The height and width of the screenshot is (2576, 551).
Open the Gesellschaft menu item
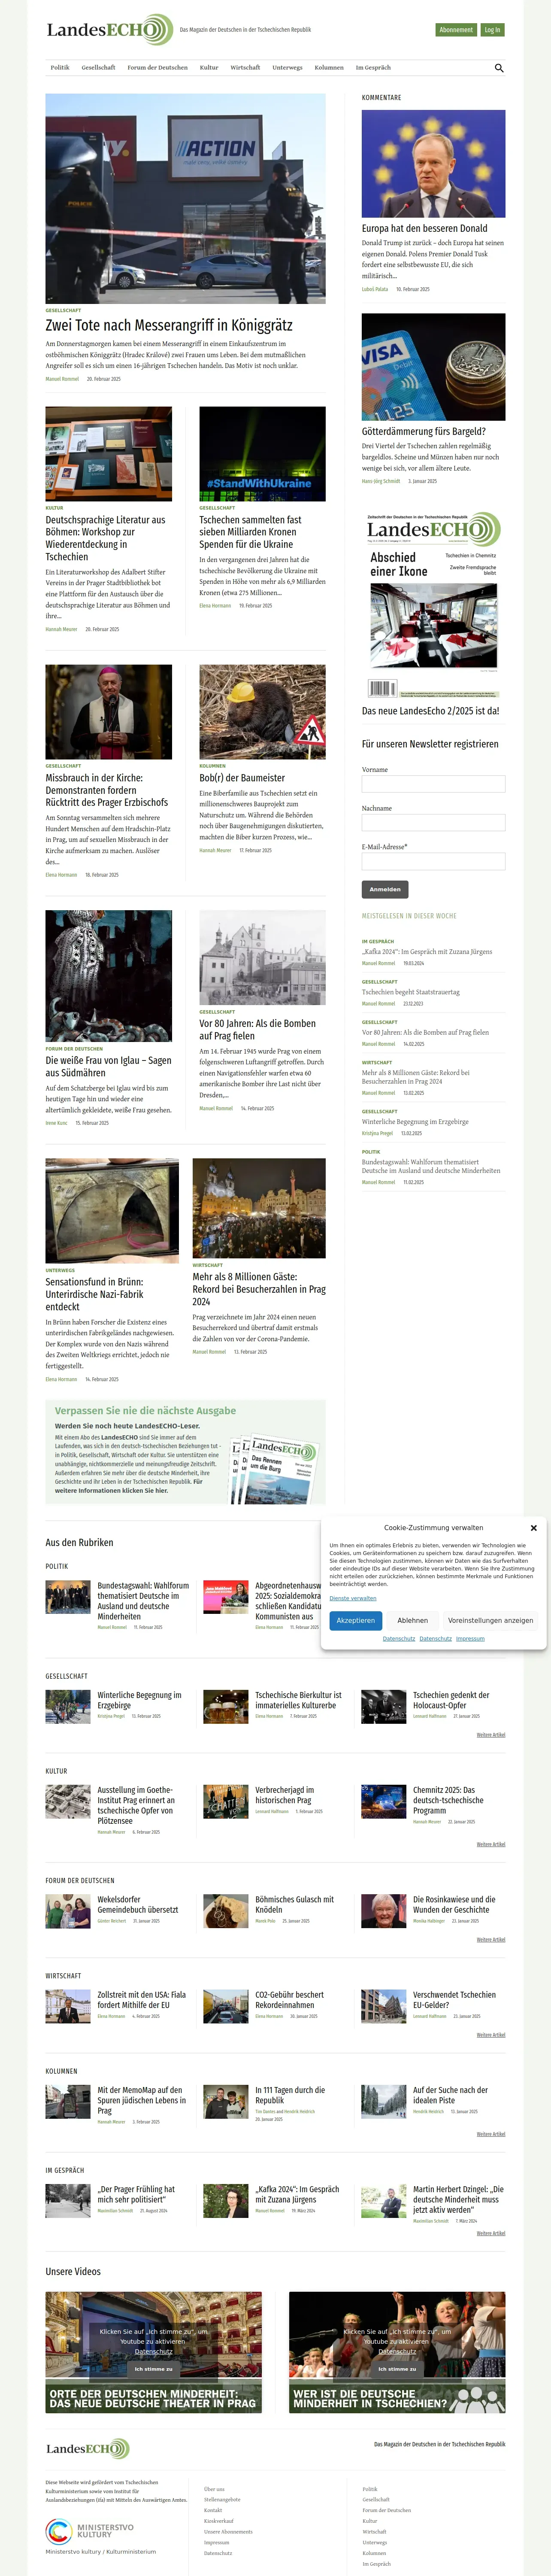[98, 67]
